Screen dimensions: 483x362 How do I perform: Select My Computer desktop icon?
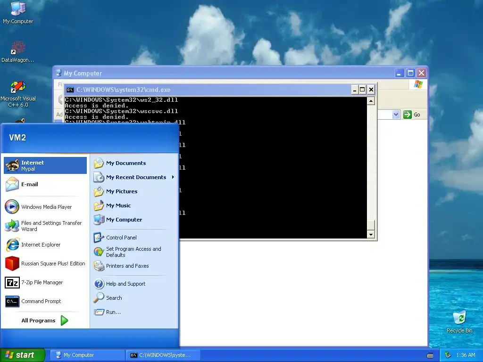[x=18, y=12]
